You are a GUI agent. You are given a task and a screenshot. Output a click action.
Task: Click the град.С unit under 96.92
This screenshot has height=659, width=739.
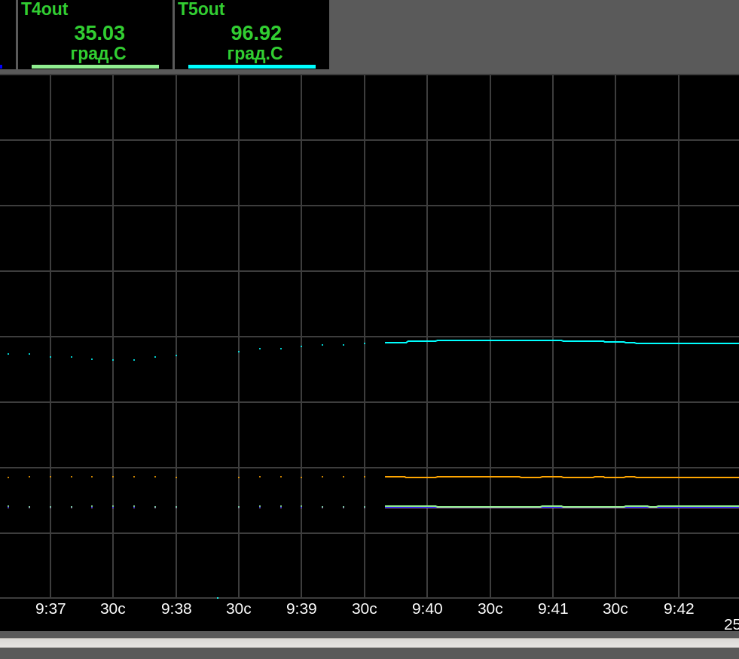[x=255, y=53]
